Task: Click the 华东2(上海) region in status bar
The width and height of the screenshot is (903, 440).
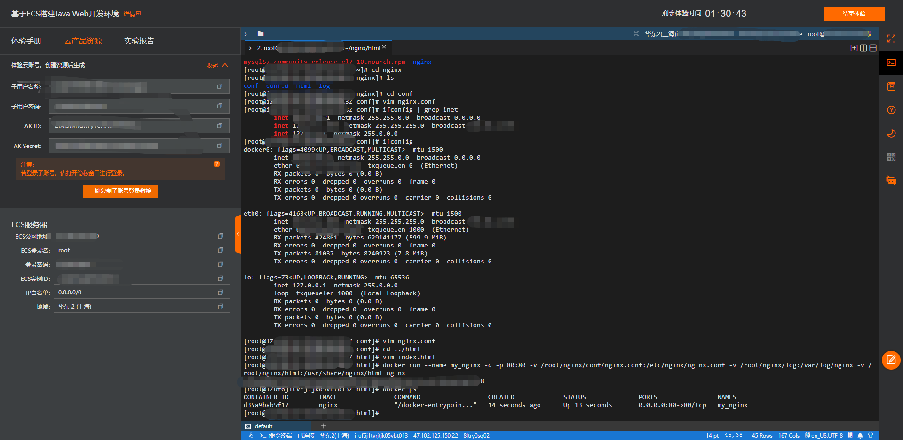Action: click(x=334, y=436)
